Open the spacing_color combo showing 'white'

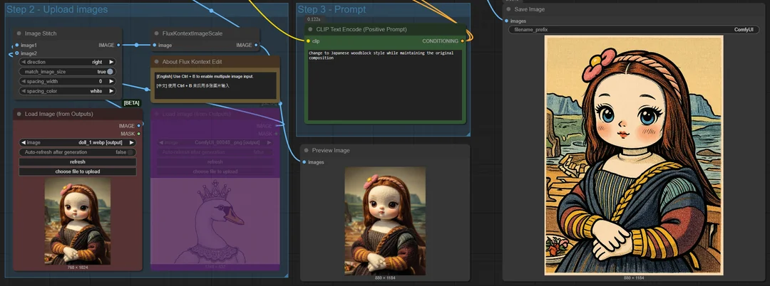tap(67, 91)
